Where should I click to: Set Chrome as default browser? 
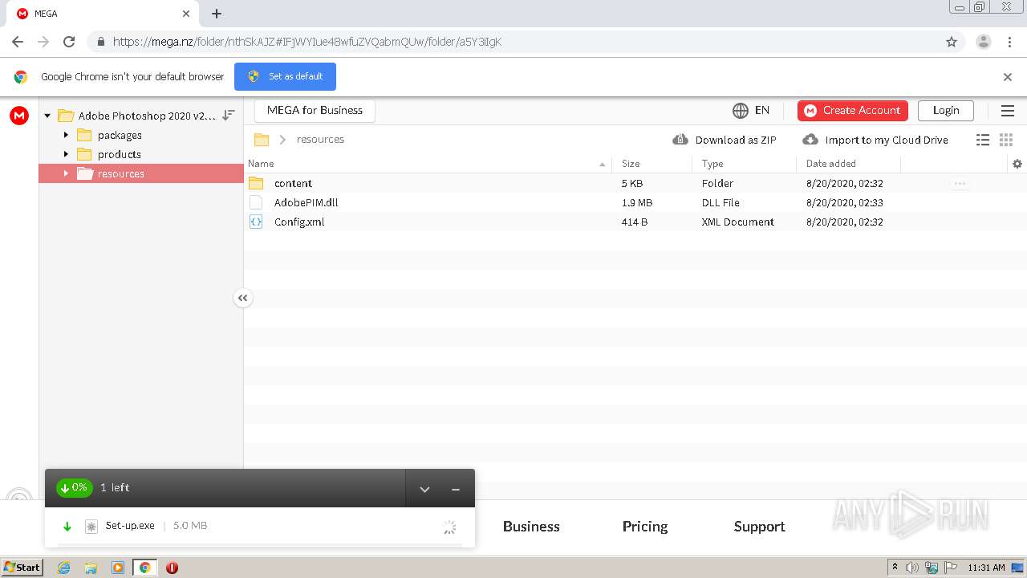[285, 77]
